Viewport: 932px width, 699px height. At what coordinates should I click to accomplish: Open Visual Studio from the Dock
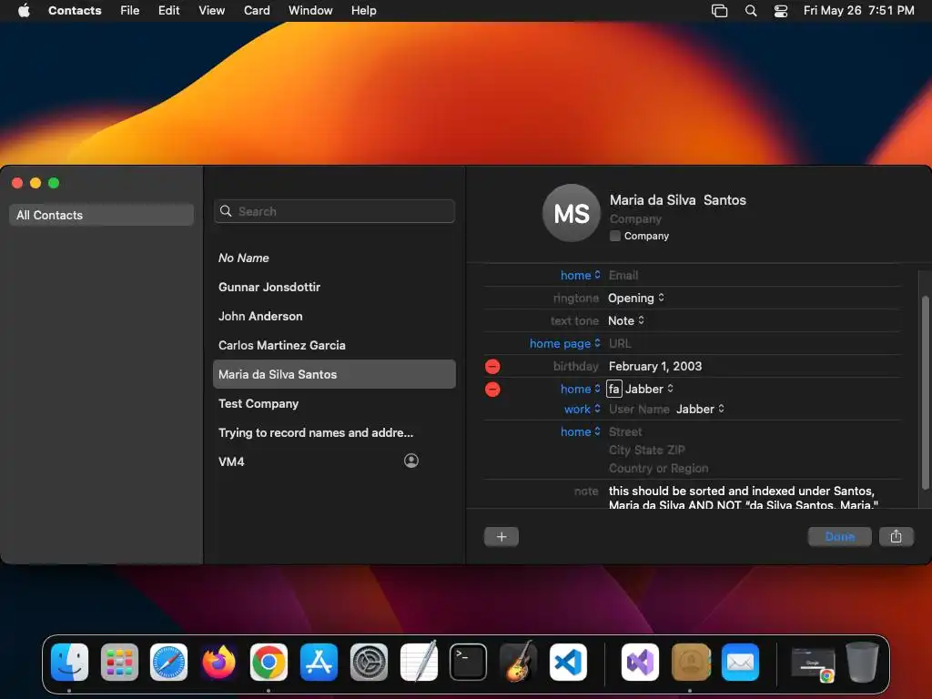tap(640, 663)
